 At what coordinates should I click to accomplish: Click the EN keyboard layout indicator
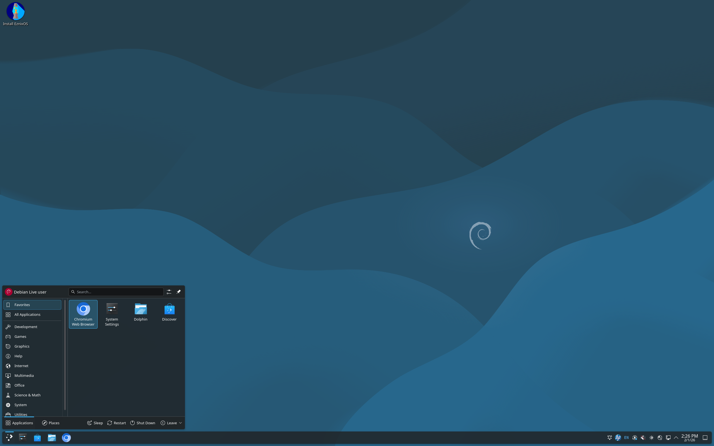click(x=626, y=437)
